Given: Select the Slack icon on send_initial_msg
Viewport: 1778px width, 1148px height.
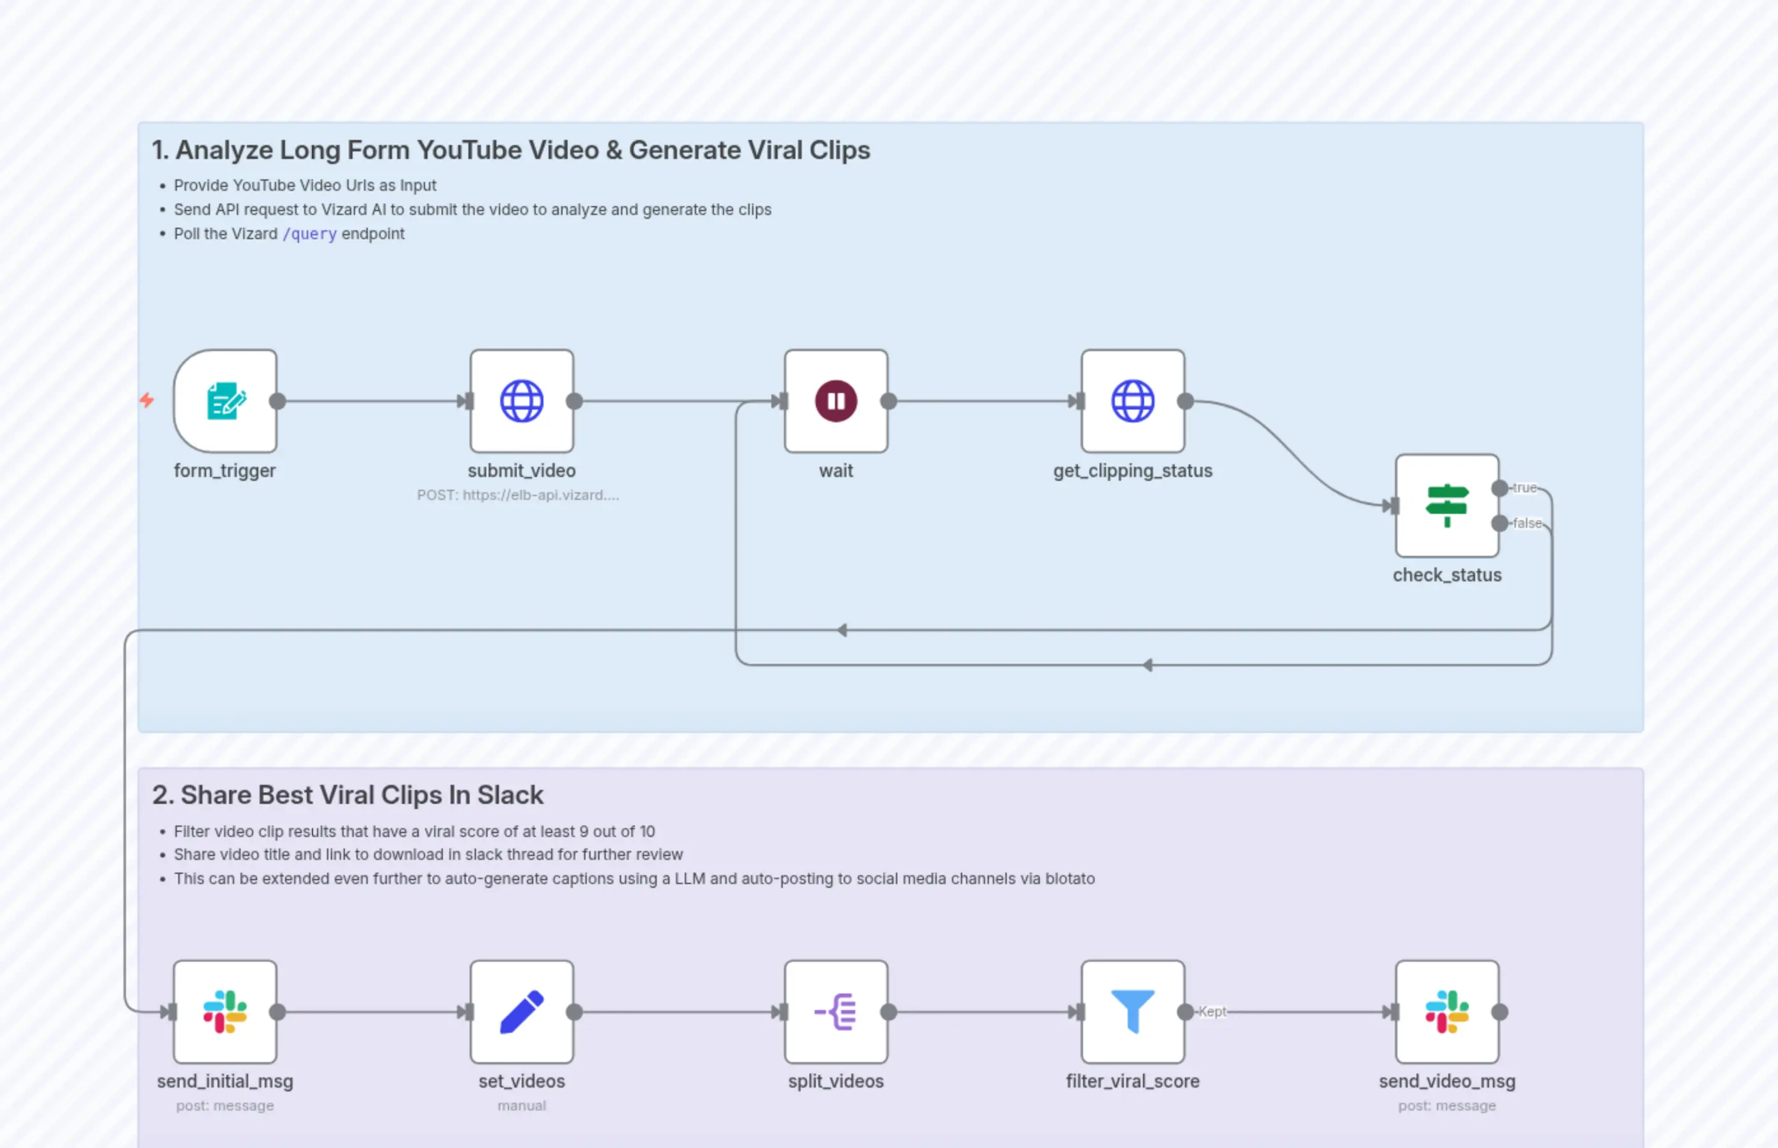Looking at the screenshot, I should [225, 1013].
